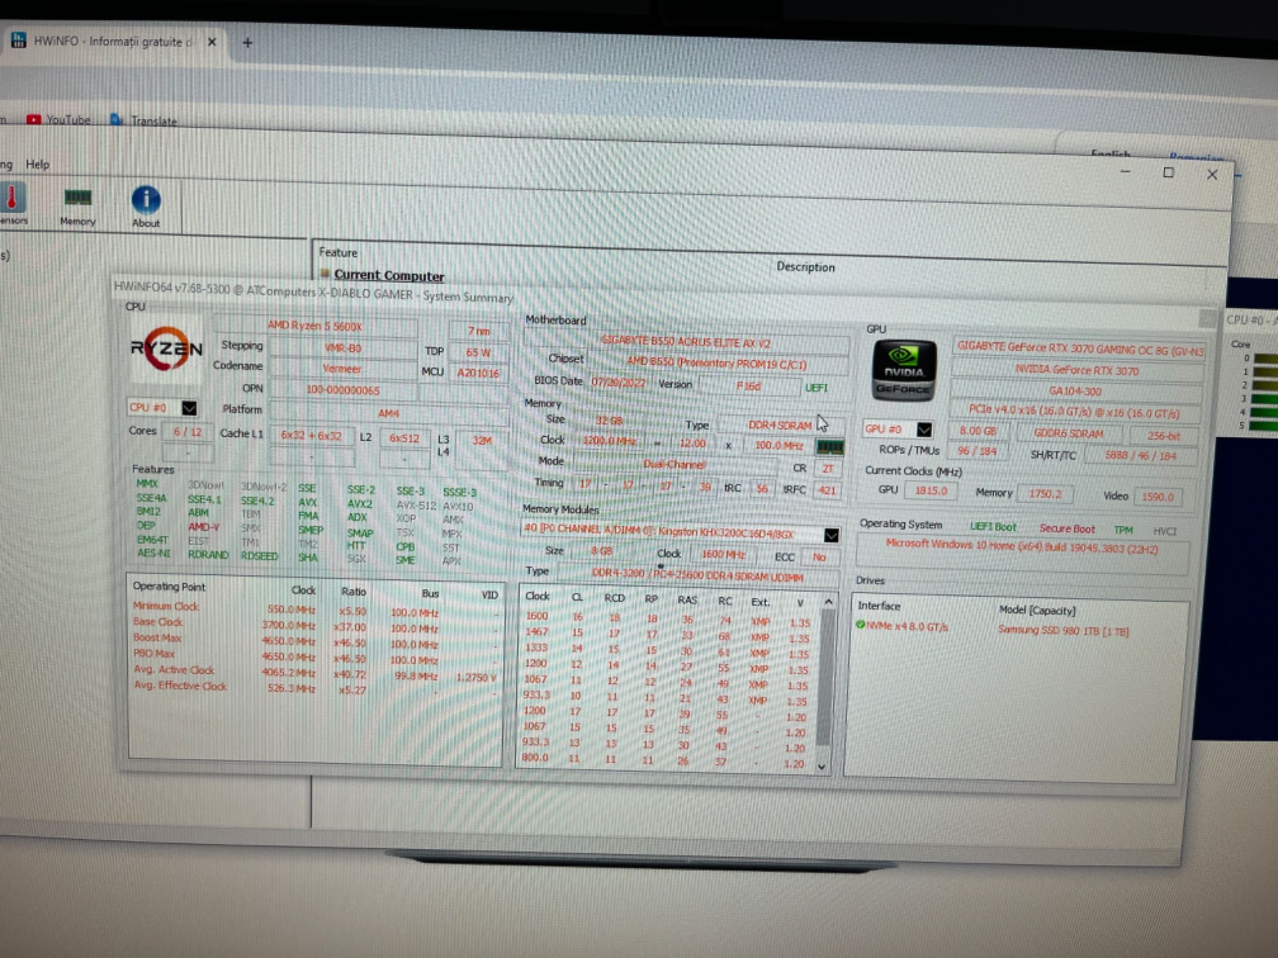Screen dimensions: 1278x958
Task: Select the GIGABYTE B550 AORUS ELITE field
Action: (x=685, y=342)
